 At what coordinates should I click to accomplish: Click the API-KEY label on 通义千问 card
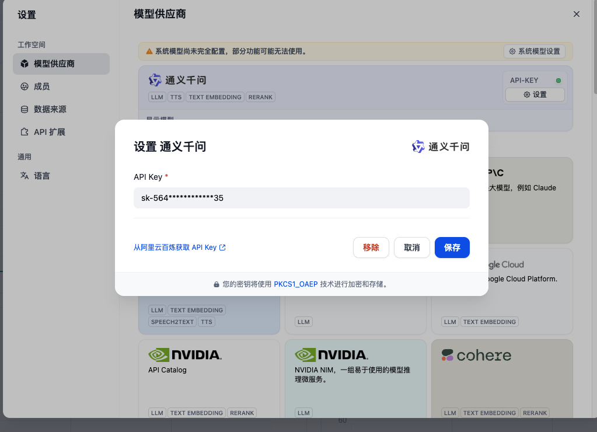pyautogui.click(x=524, y=81)
